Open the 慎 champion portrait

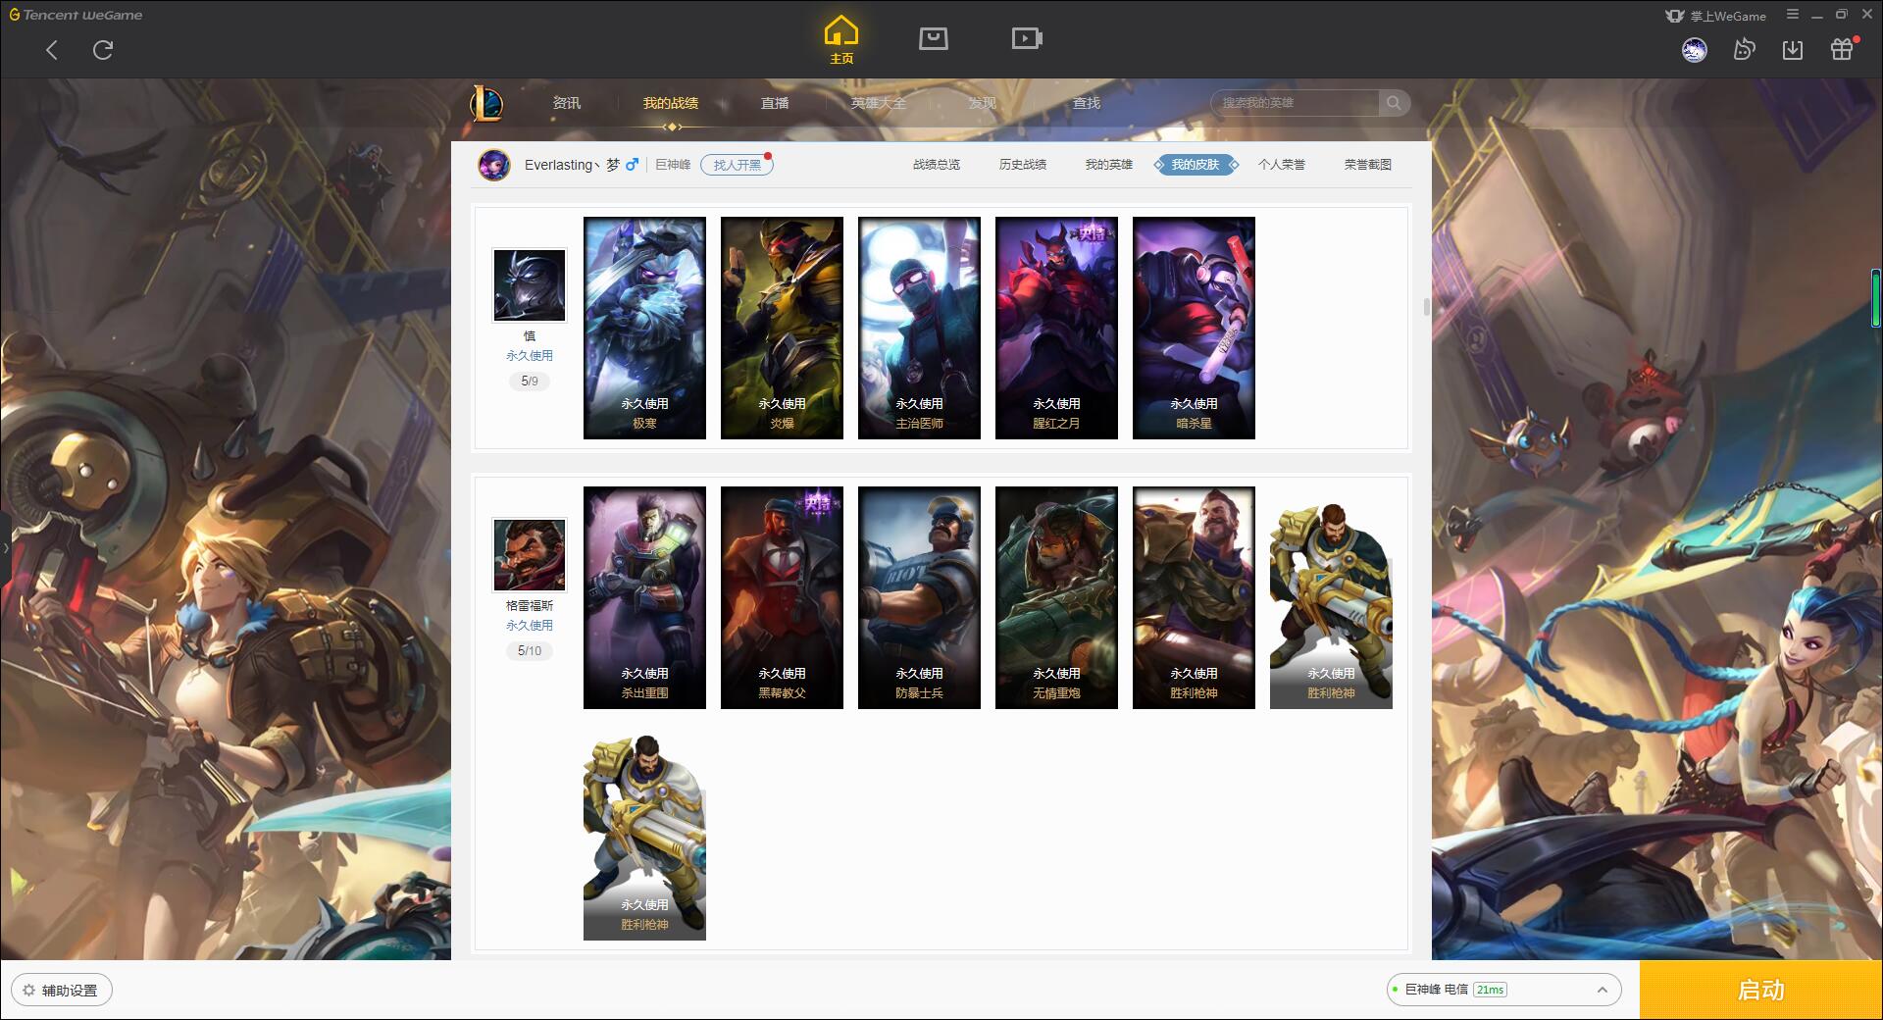(530, 285)
